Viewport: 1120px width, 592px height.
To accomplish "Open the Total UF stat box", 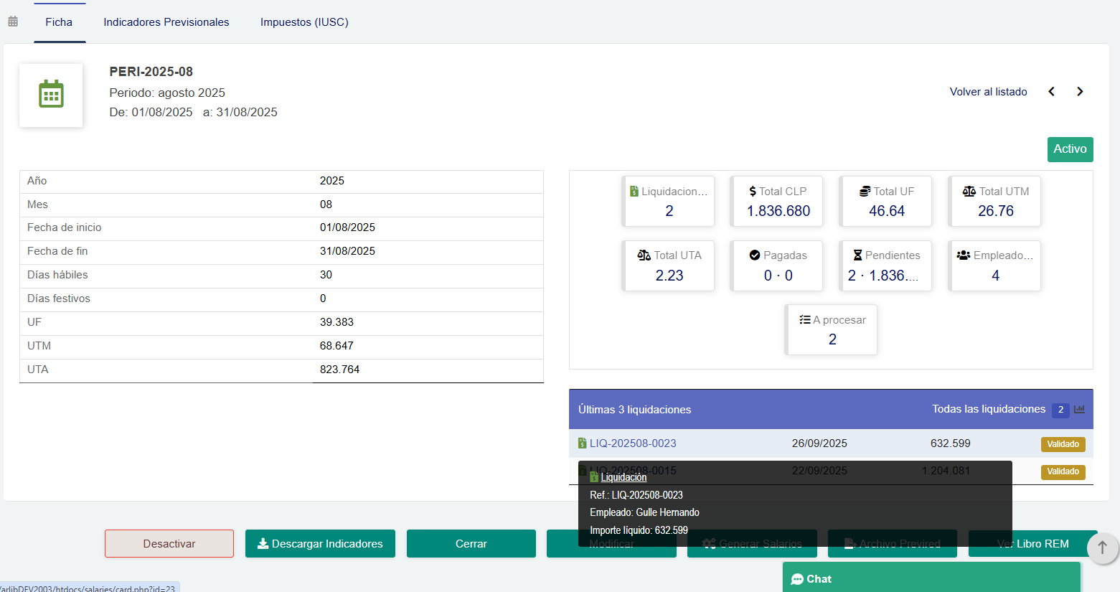I will coord(886,202).
